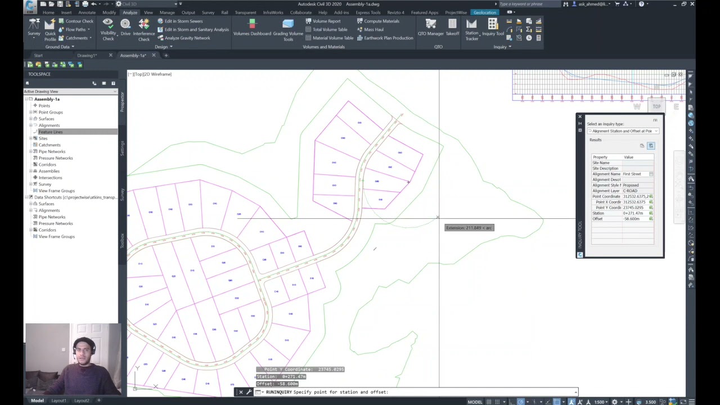Image resolution: width=720 pixels, height=405 pixels.
Task: Click Analyze Gravity Network
Action: 184,38
